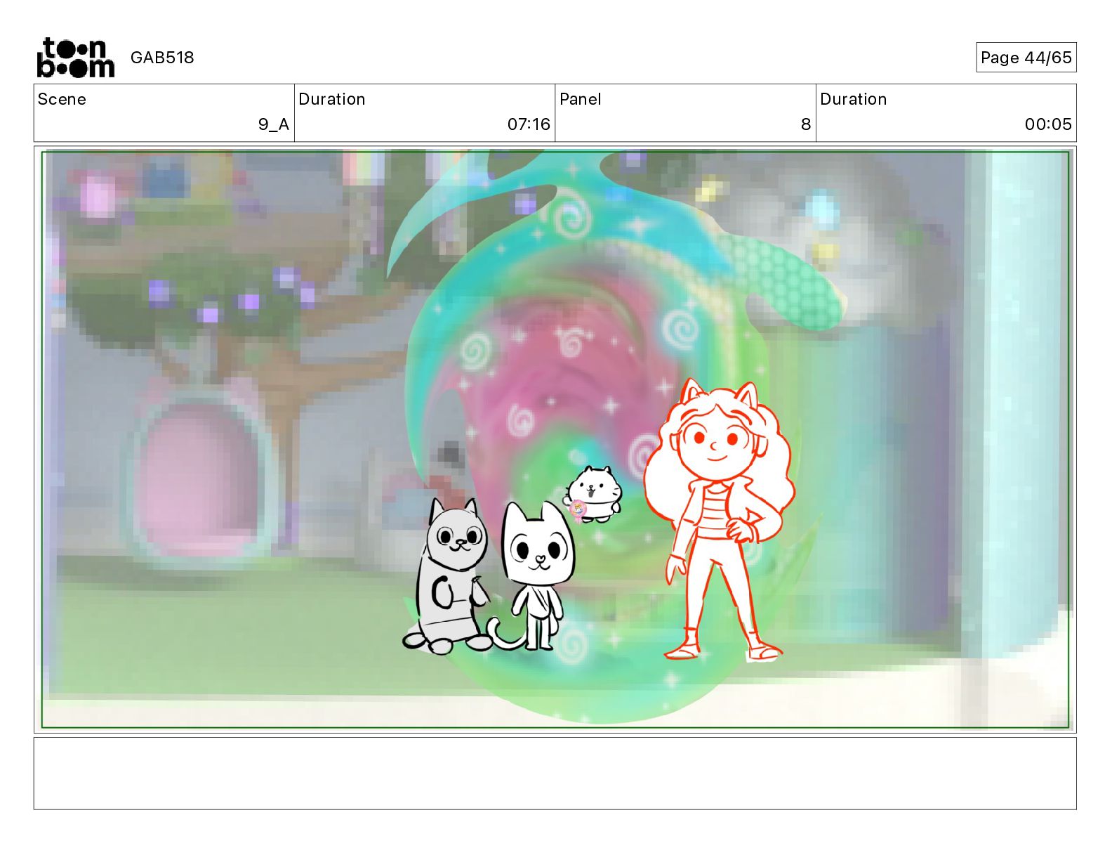Select panel number 8

point(806,124)
